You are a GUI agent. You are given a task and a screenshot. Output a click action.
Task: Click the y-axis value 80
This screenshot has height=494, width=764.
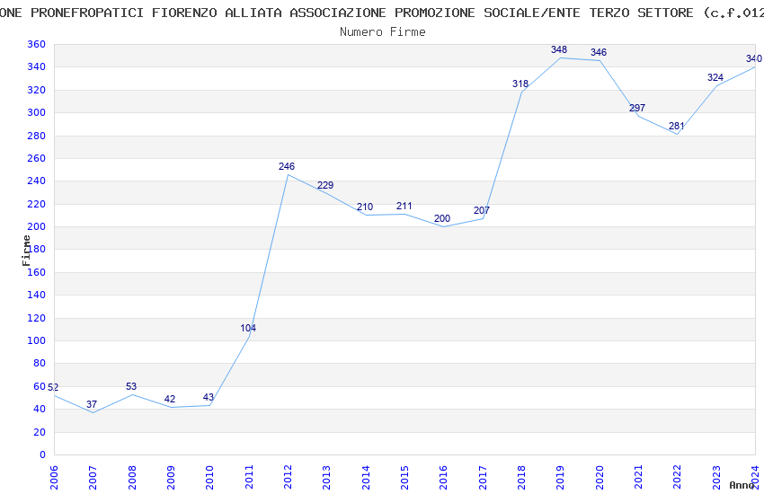(40, 363)
